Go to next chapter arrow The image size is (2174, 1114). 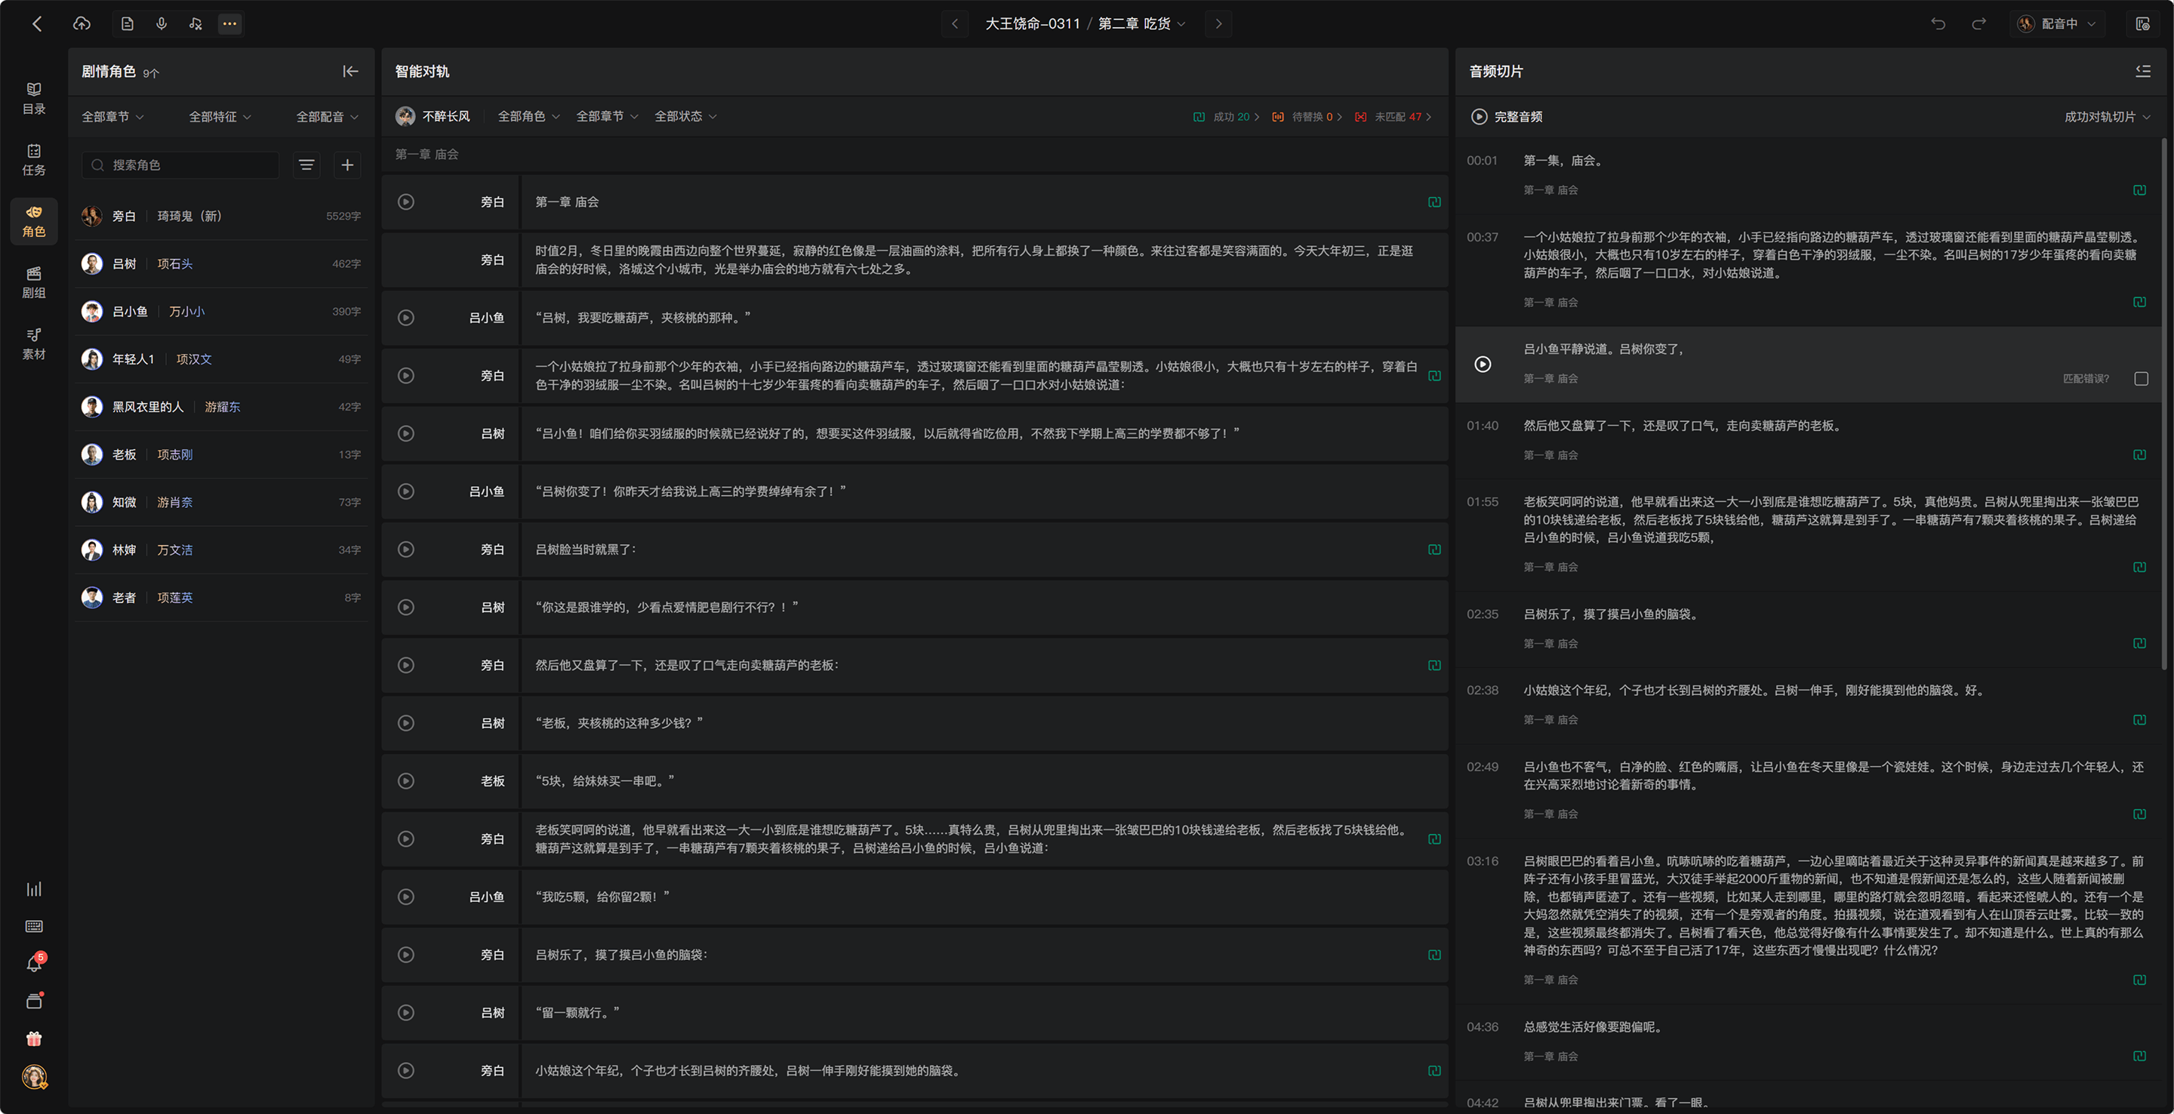[1218, 23]
